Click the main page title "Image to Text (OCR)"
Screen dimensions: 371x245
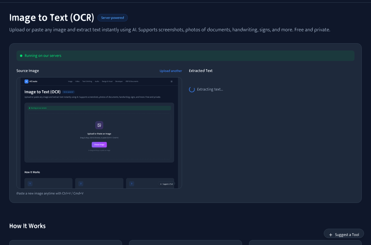pos(52,18)
